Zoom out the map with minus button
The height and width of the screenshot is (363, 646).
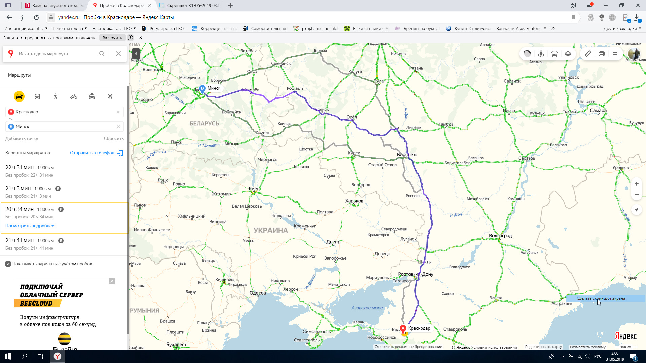click(x=637, y=194)
